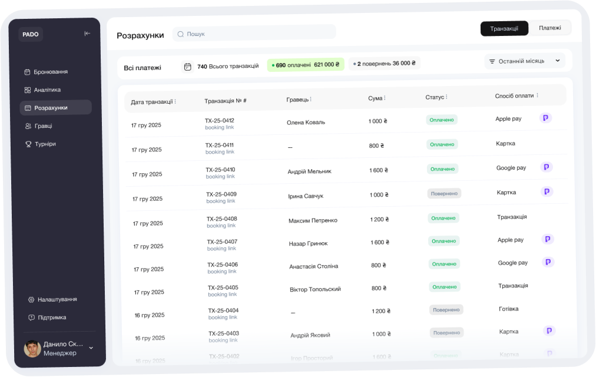Open the Статус column options menu
Screen dimensions: 596x377
tap(446, 97)
